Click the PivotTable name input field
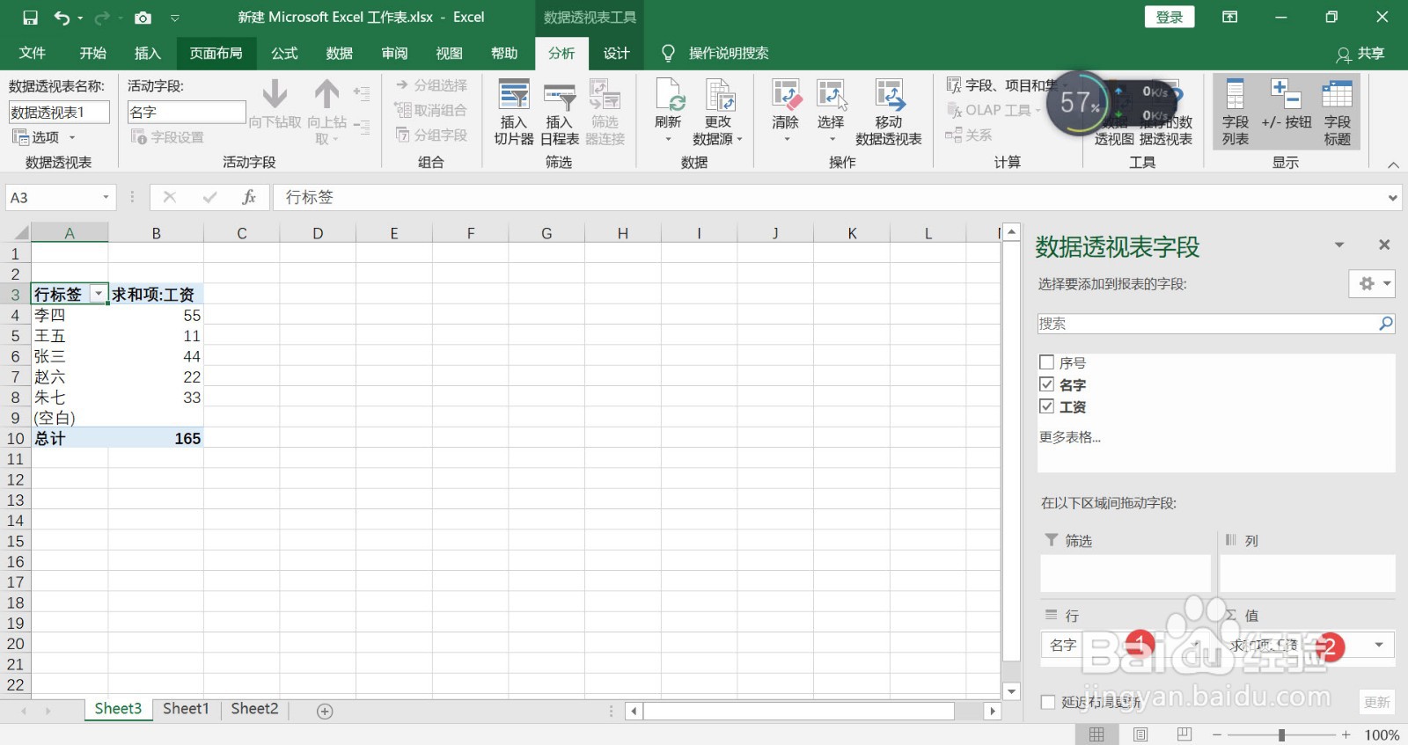The width and height of the screenshot is (1408, 745). tap(59, 112)
